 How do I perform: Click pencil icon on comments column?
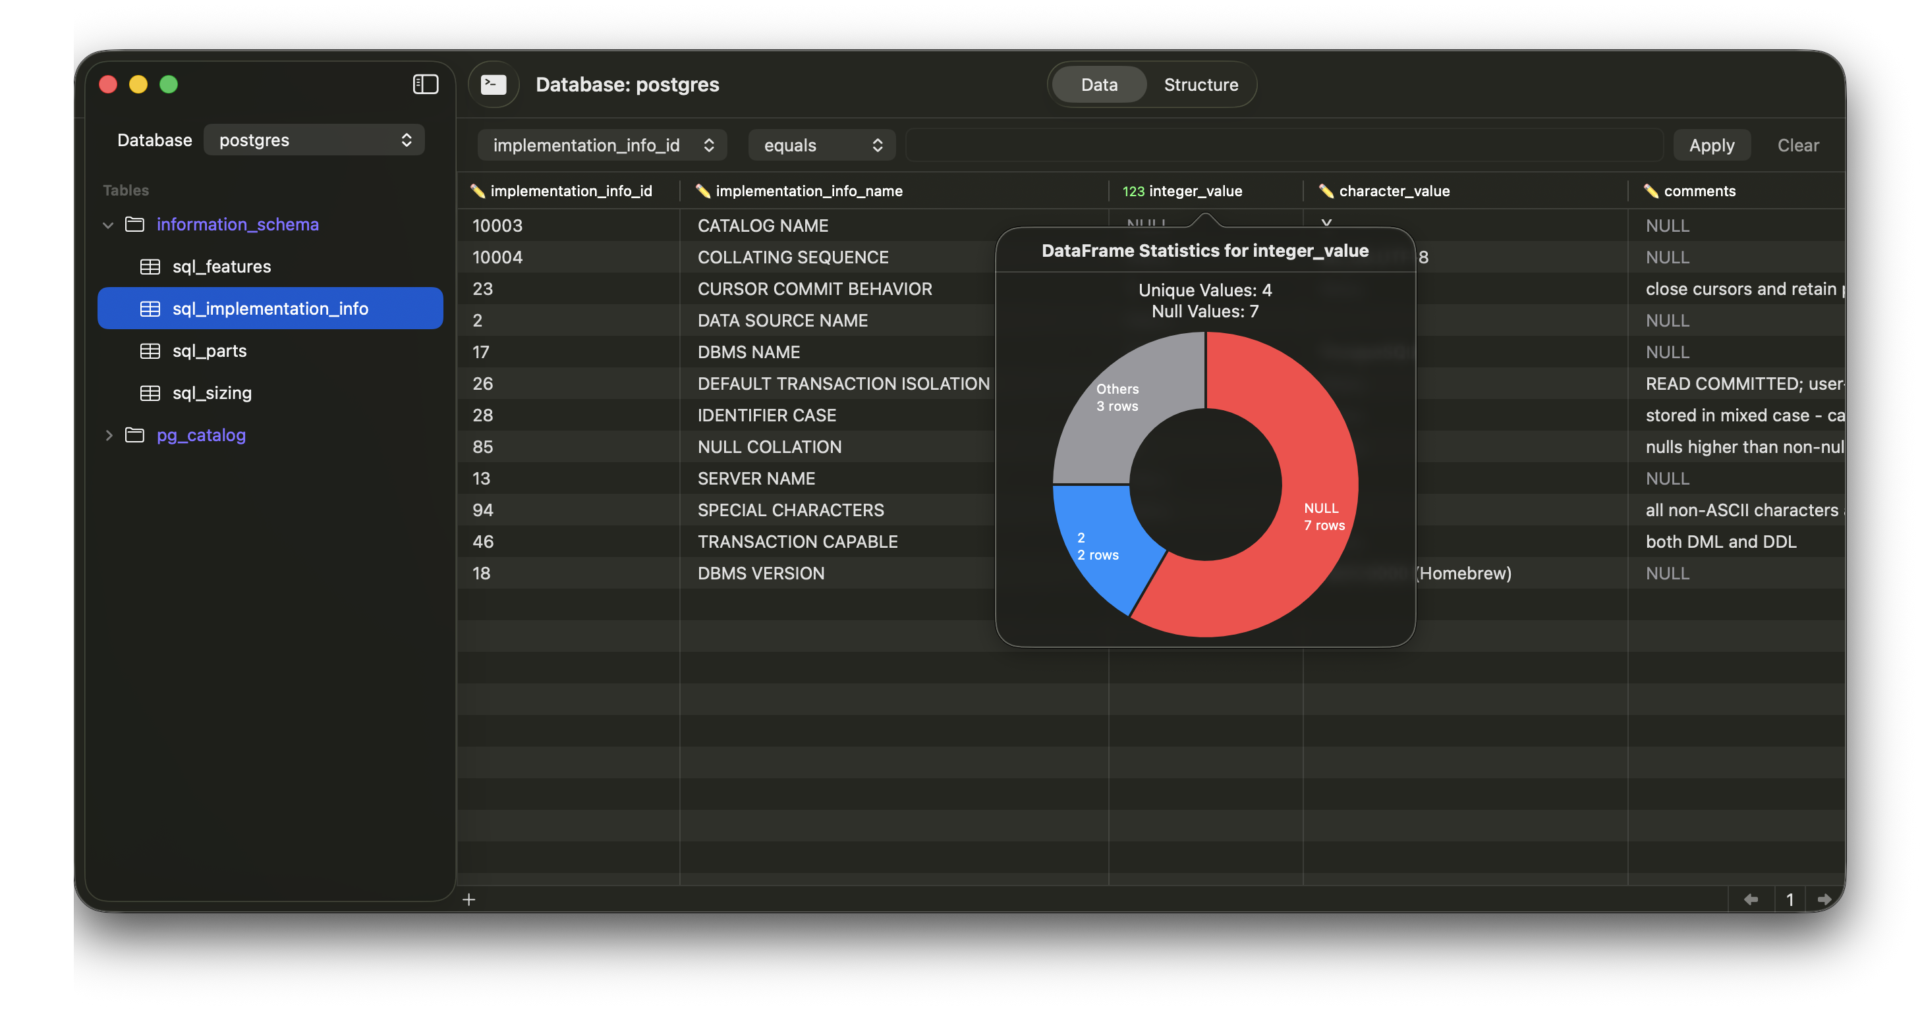pyautogui.click(x=1651, y=191)
